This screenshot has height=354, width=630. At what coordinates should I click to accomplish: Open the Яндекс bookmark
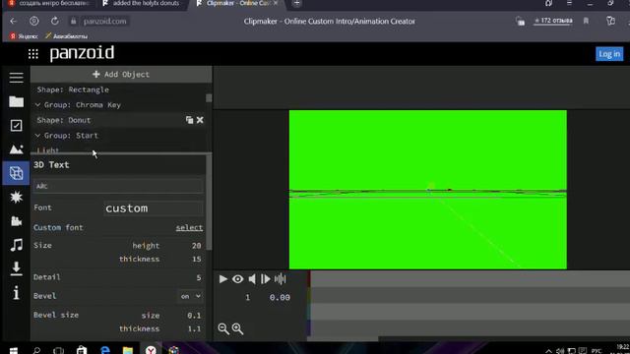point(24,36)
